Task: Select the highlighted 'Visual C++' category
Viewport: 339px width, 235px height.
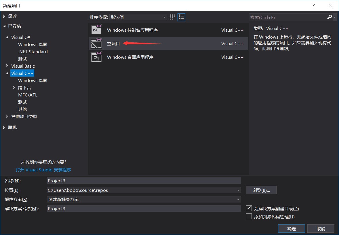Action: click(x=22, y=73)
